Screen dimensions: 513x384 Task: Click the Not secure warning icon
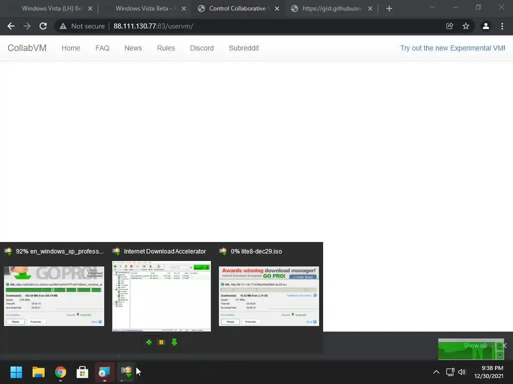click(63, 26)
